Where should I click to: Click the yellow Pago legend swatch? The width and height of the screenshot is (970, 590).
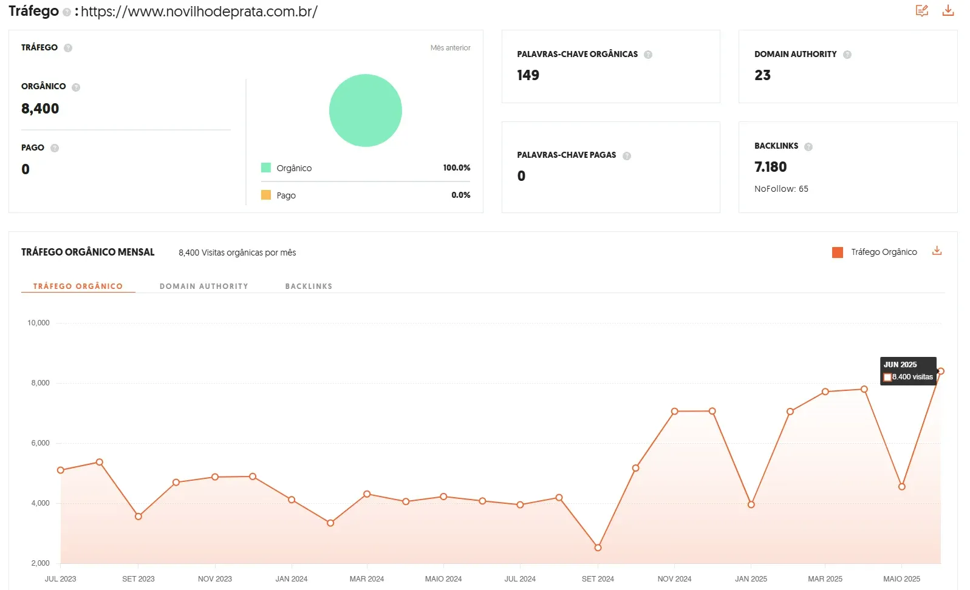266,195
